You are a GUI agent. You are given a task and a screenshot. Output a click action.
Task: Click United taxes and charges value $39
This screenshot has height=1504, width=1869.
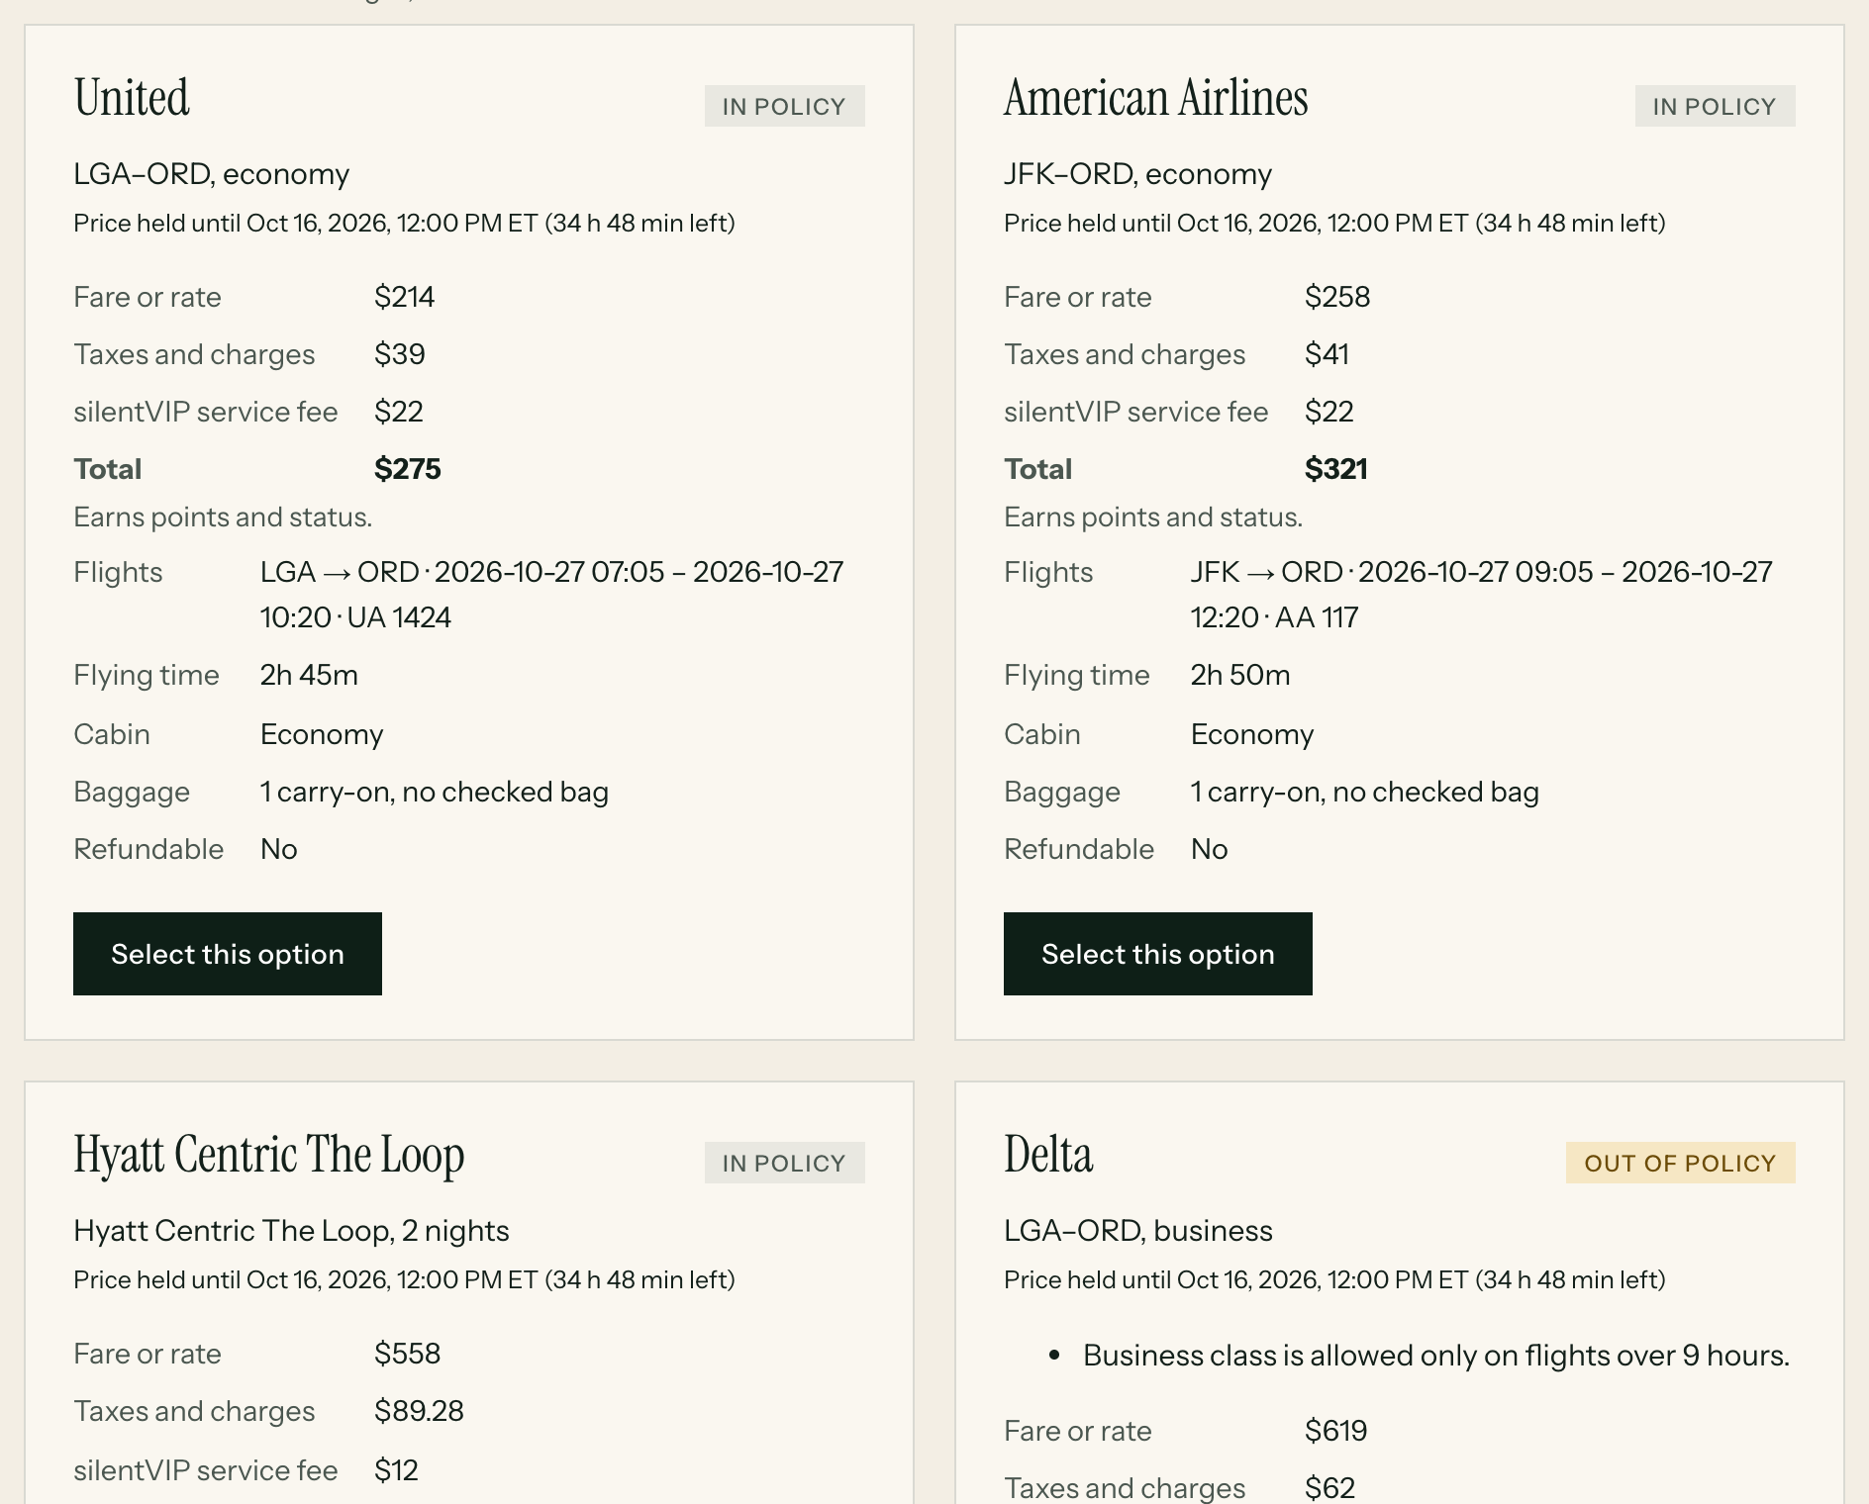pos(400,354)
